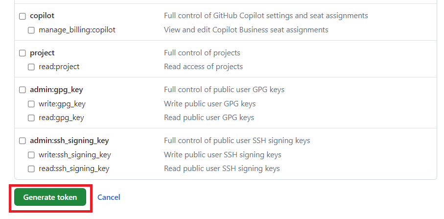Select the write:ssh_signing_key checkbox
This screenshot has height=219, width=444.
[x=31, y=155]
